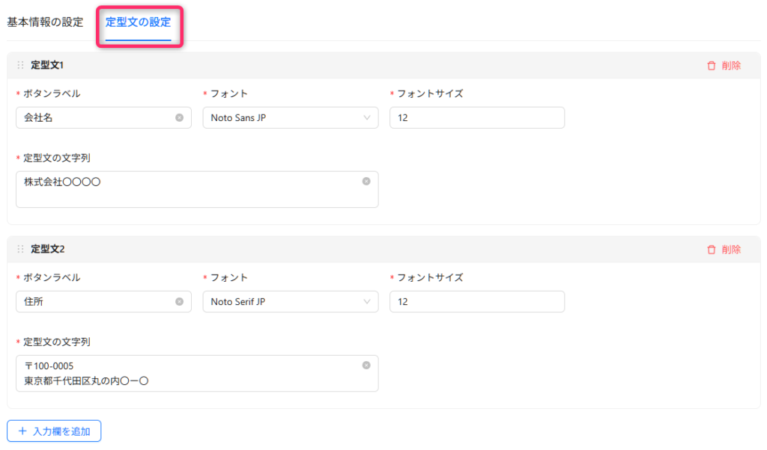The image size is (767, 450).
Task: Click the drag handle of 定型文2
Action: click(x=20, y=250)
